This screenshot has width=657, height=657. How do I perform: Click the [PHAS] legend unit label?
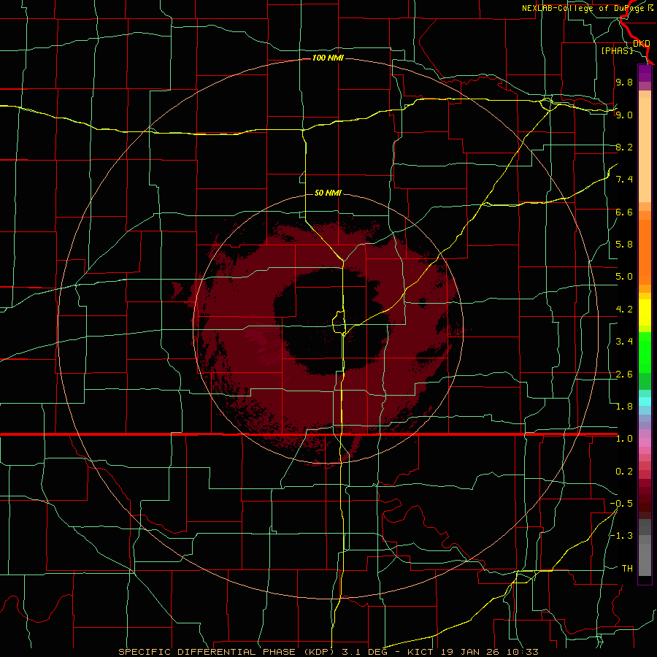point(617,50)
